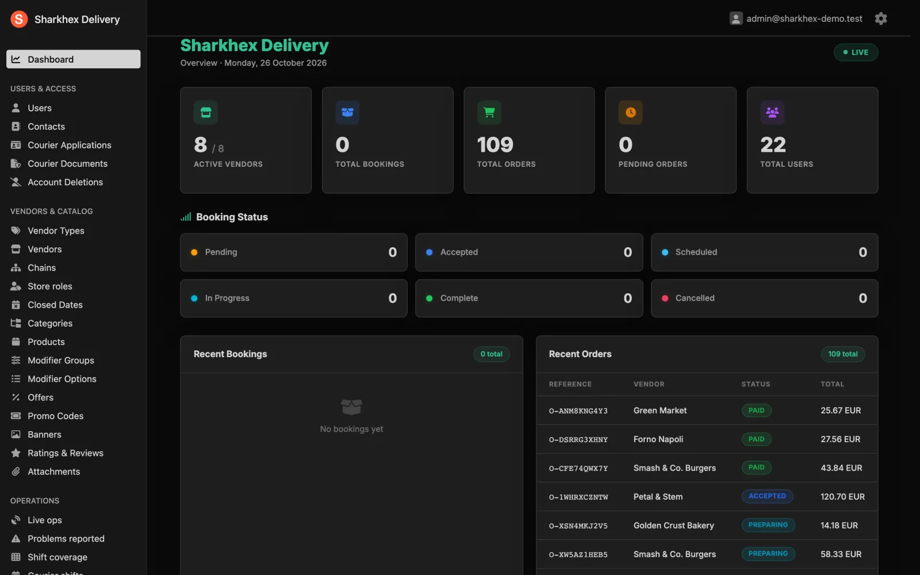
Task: Click the Booking Status bar-chart icon
Action: point(186,217)
